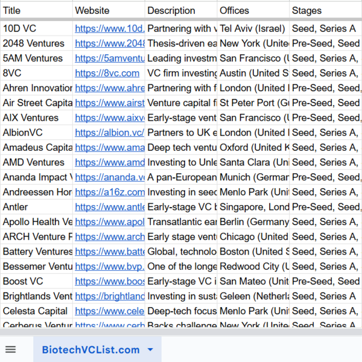Select the 5AM Ventures title cell
Image resolution: width=362 pixels, height=362 pixels.
click(x=36, y=58)
